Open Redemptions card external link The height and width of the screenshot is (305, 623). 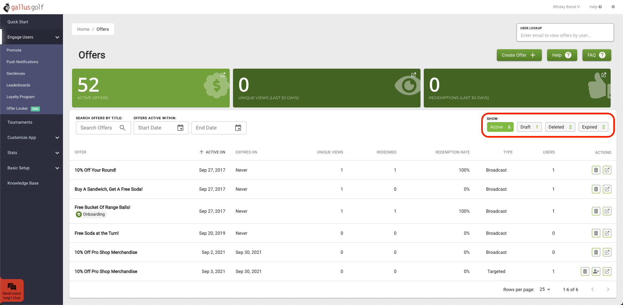tap(604, 75)
